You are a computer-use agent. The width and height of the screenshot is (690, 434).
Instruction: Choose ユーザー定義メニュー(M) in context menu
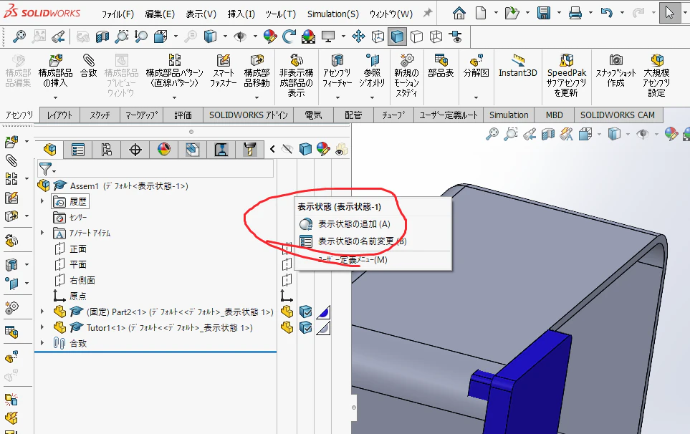click(373, 260)
